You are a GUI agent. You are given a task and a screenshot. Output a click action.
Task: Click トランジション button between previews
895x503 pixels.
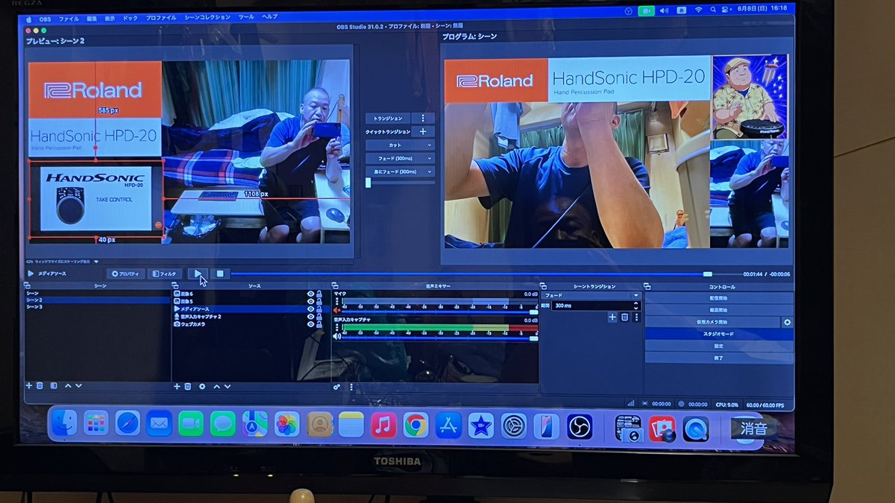click(388, 118)
